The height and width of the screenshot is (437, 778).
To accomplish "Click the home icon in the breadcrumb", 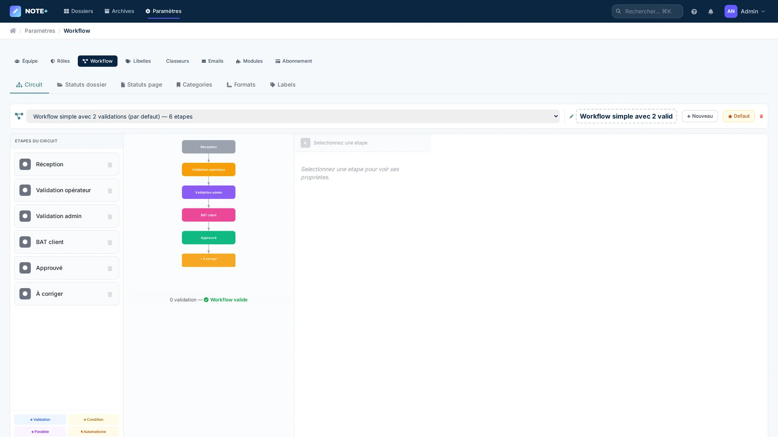I will (13, 30).
